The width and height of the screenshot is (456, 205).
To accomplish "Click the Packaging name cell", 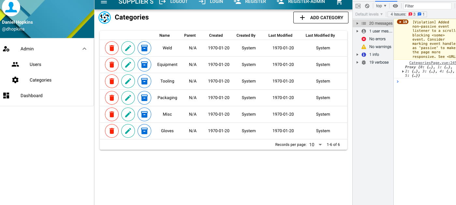I will [x=167, y=98].
